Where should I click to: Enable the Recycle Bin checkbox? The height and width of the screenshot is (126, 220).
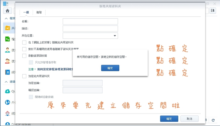pos(24,56)
